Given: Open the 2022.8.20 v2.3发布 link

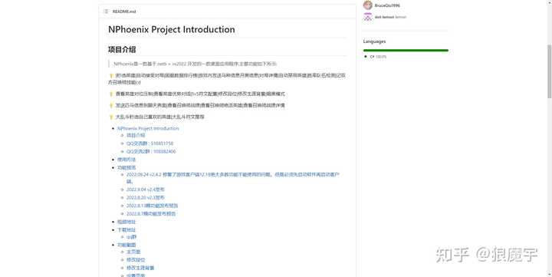Looking at the screenshot, I should 146,198.
